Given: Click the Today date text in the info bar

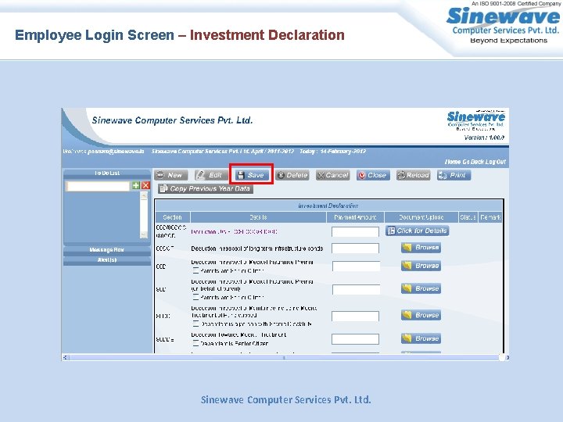Looking at the screenshot, I should pos(333,152).
